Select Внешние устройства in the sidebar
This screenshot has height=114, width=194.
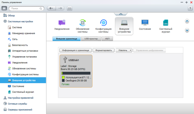[23, 80]
